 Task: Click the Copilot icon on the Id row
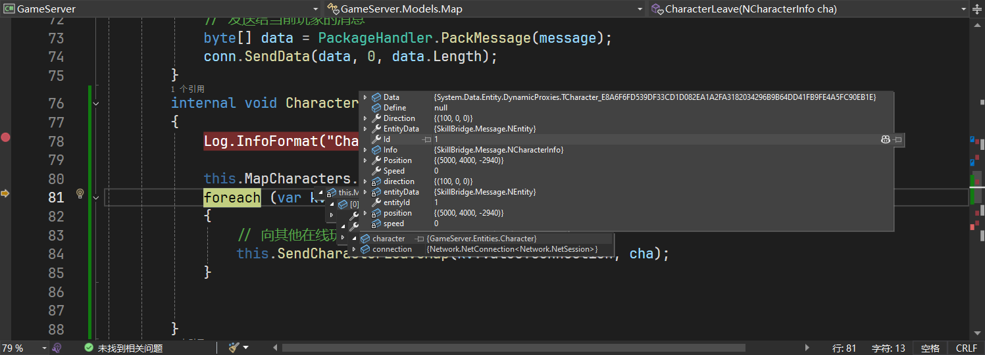click(886, 139)
